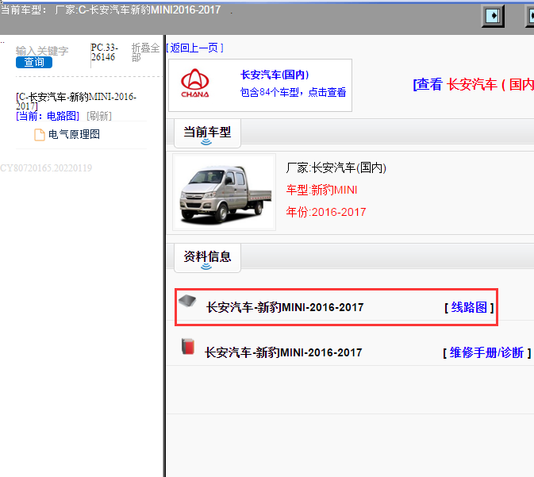Open the 维修手册/诊断 link

(486, 352)
